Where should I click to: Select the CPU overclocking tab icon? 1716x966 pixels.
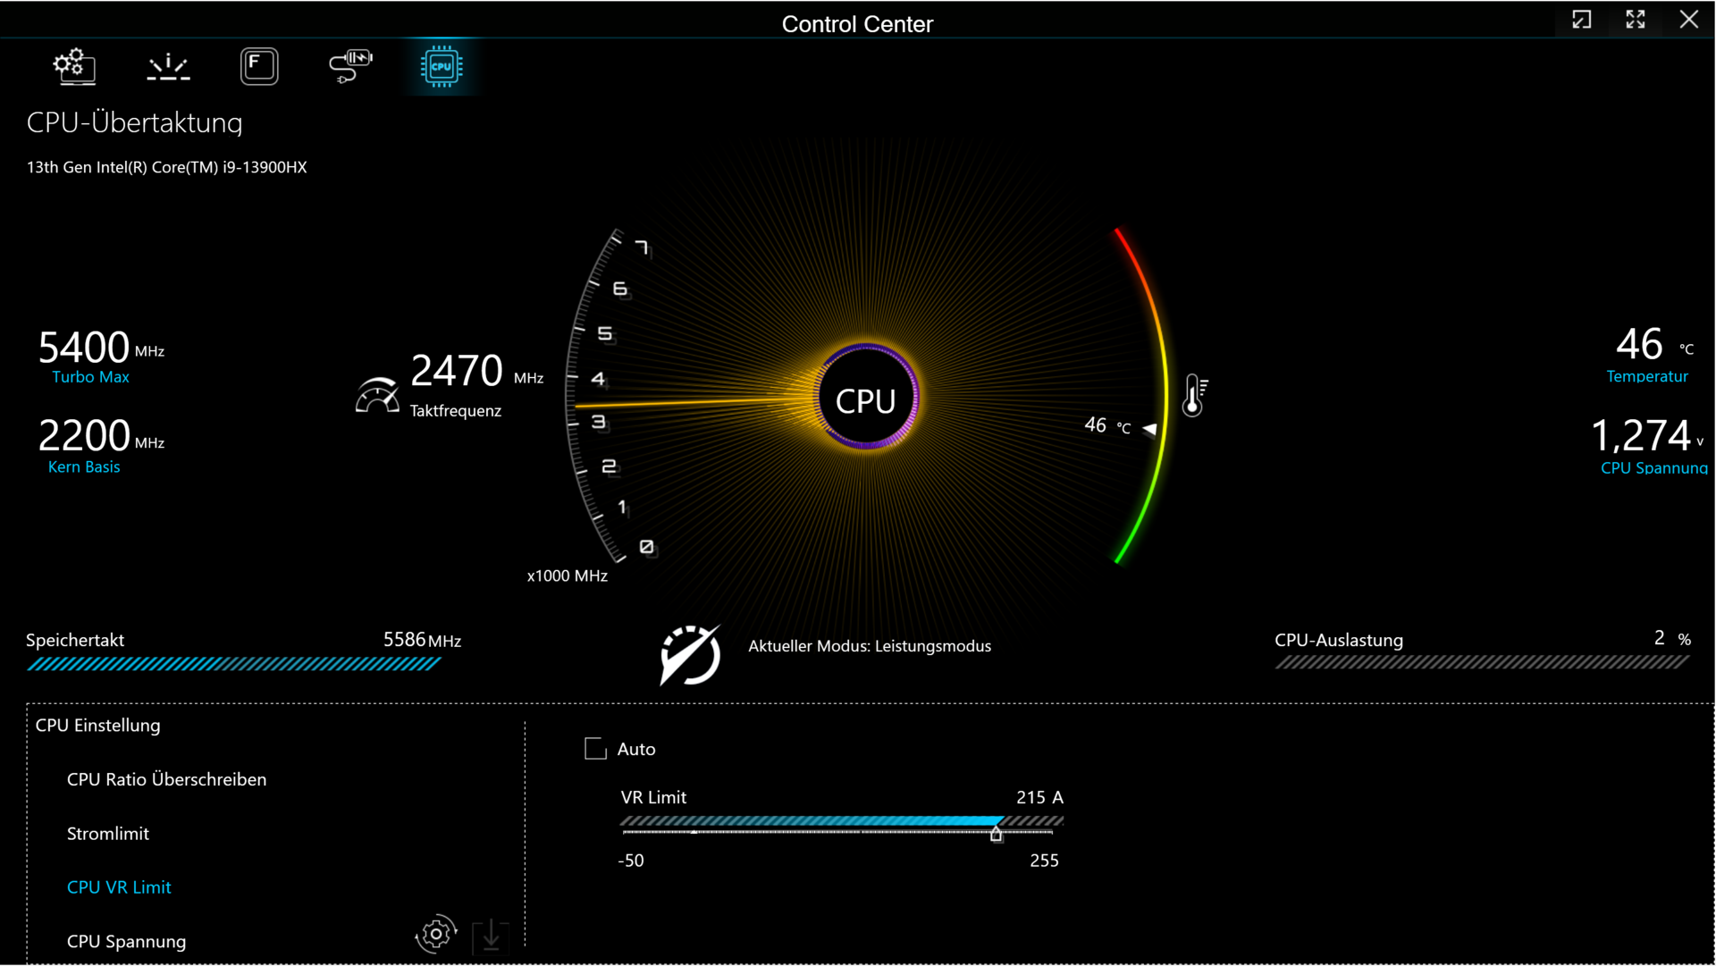[x=442, y=66]
